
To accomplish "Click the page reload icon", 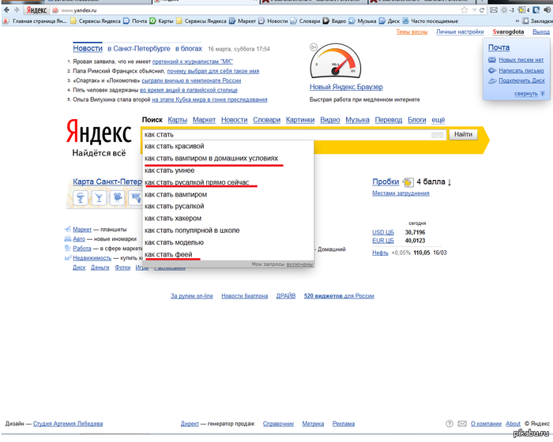I will click(x=482, y=10).
